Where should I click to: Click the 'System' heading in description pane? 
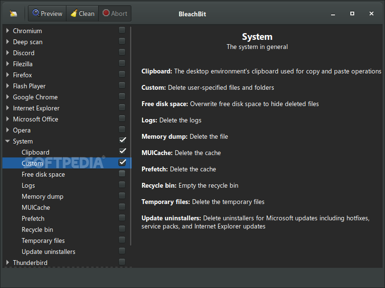coord(257,37)
